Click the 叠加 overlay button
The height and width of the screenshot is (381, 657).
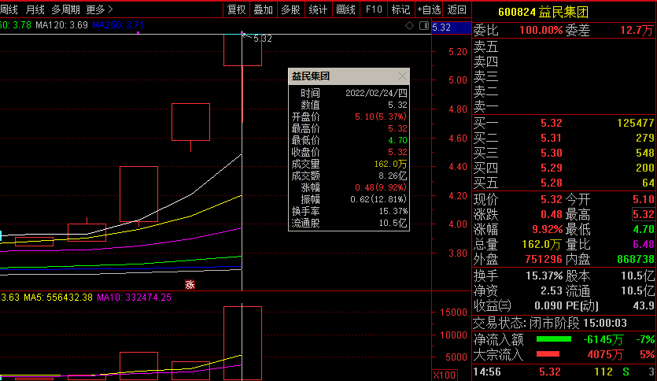(263, 9)
